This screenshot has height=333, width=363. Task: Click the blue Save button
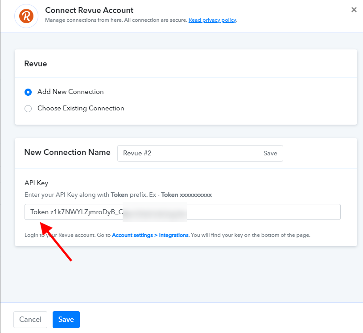coord(66,319)
